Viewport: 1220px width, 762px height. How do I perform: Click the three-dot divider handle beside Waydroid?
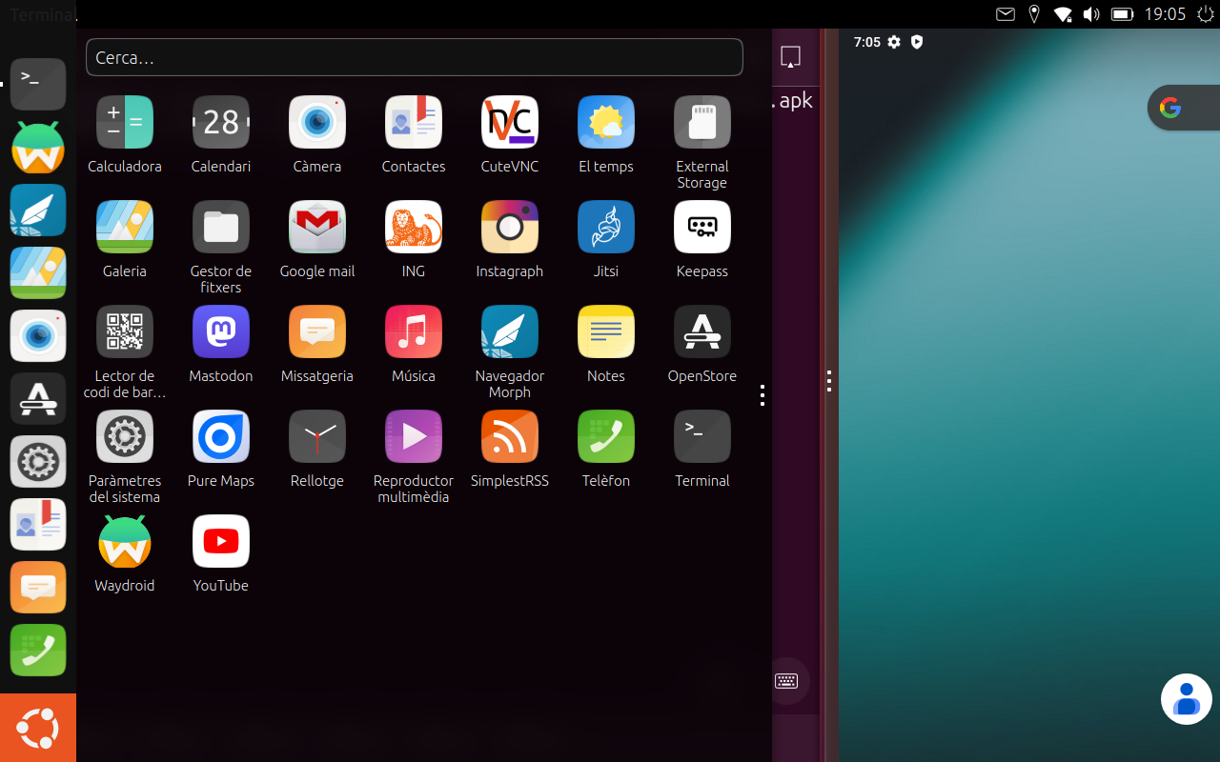tap(829, 381)
